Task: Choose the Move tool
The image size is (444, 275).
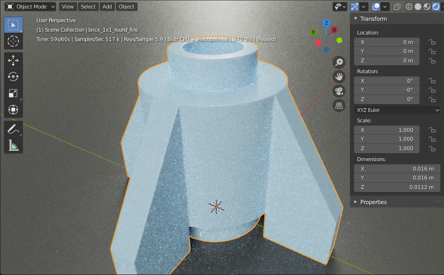Action: pos(13,60)
